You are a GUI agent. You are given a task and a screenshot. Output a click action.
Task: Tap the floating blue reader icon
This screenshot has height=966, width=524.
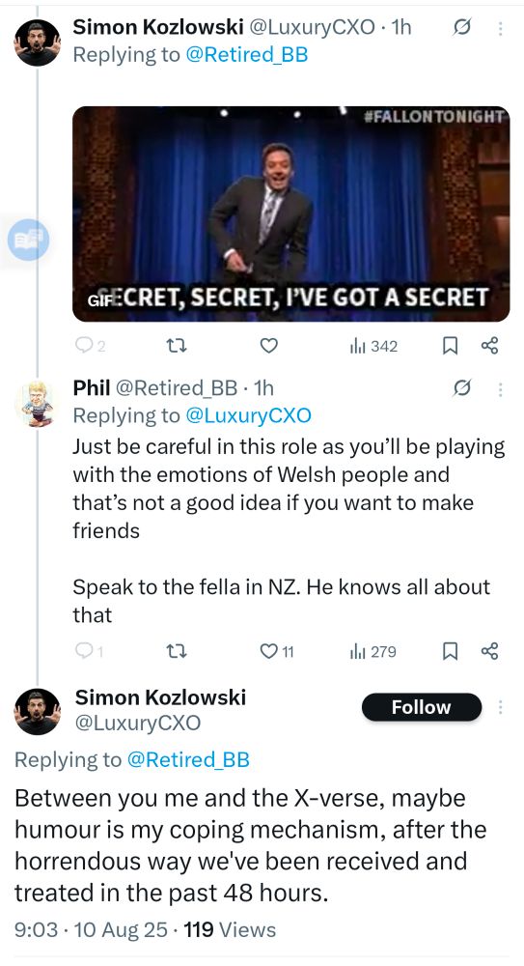tap(28, 240)
